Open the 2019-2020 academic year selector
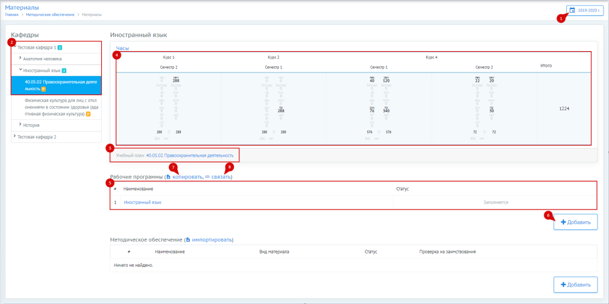Viewport: 609px width, 304px height. pos(585,10)
